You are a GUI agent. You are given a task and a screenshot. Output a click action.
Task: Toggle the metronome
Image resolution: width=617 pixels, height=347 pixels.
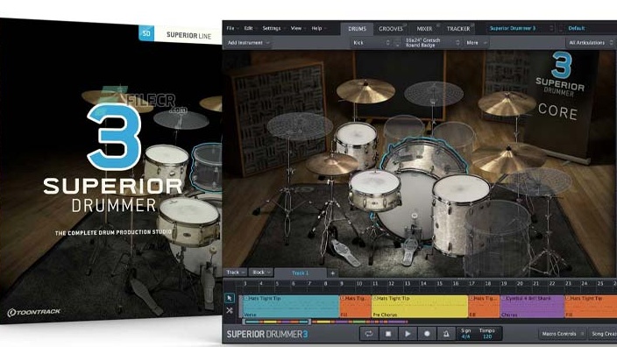[x=446, y=334]
